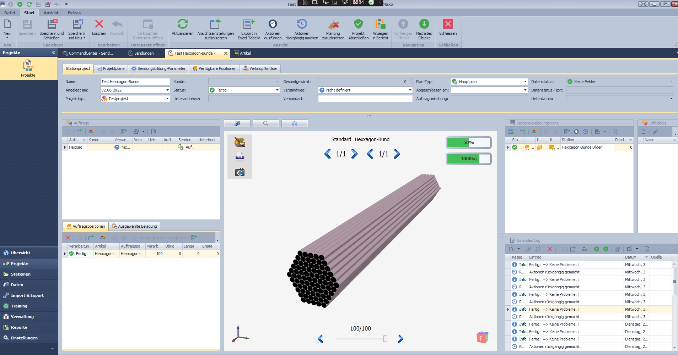Click the magnifier button above 3D view

pos(265,123)
